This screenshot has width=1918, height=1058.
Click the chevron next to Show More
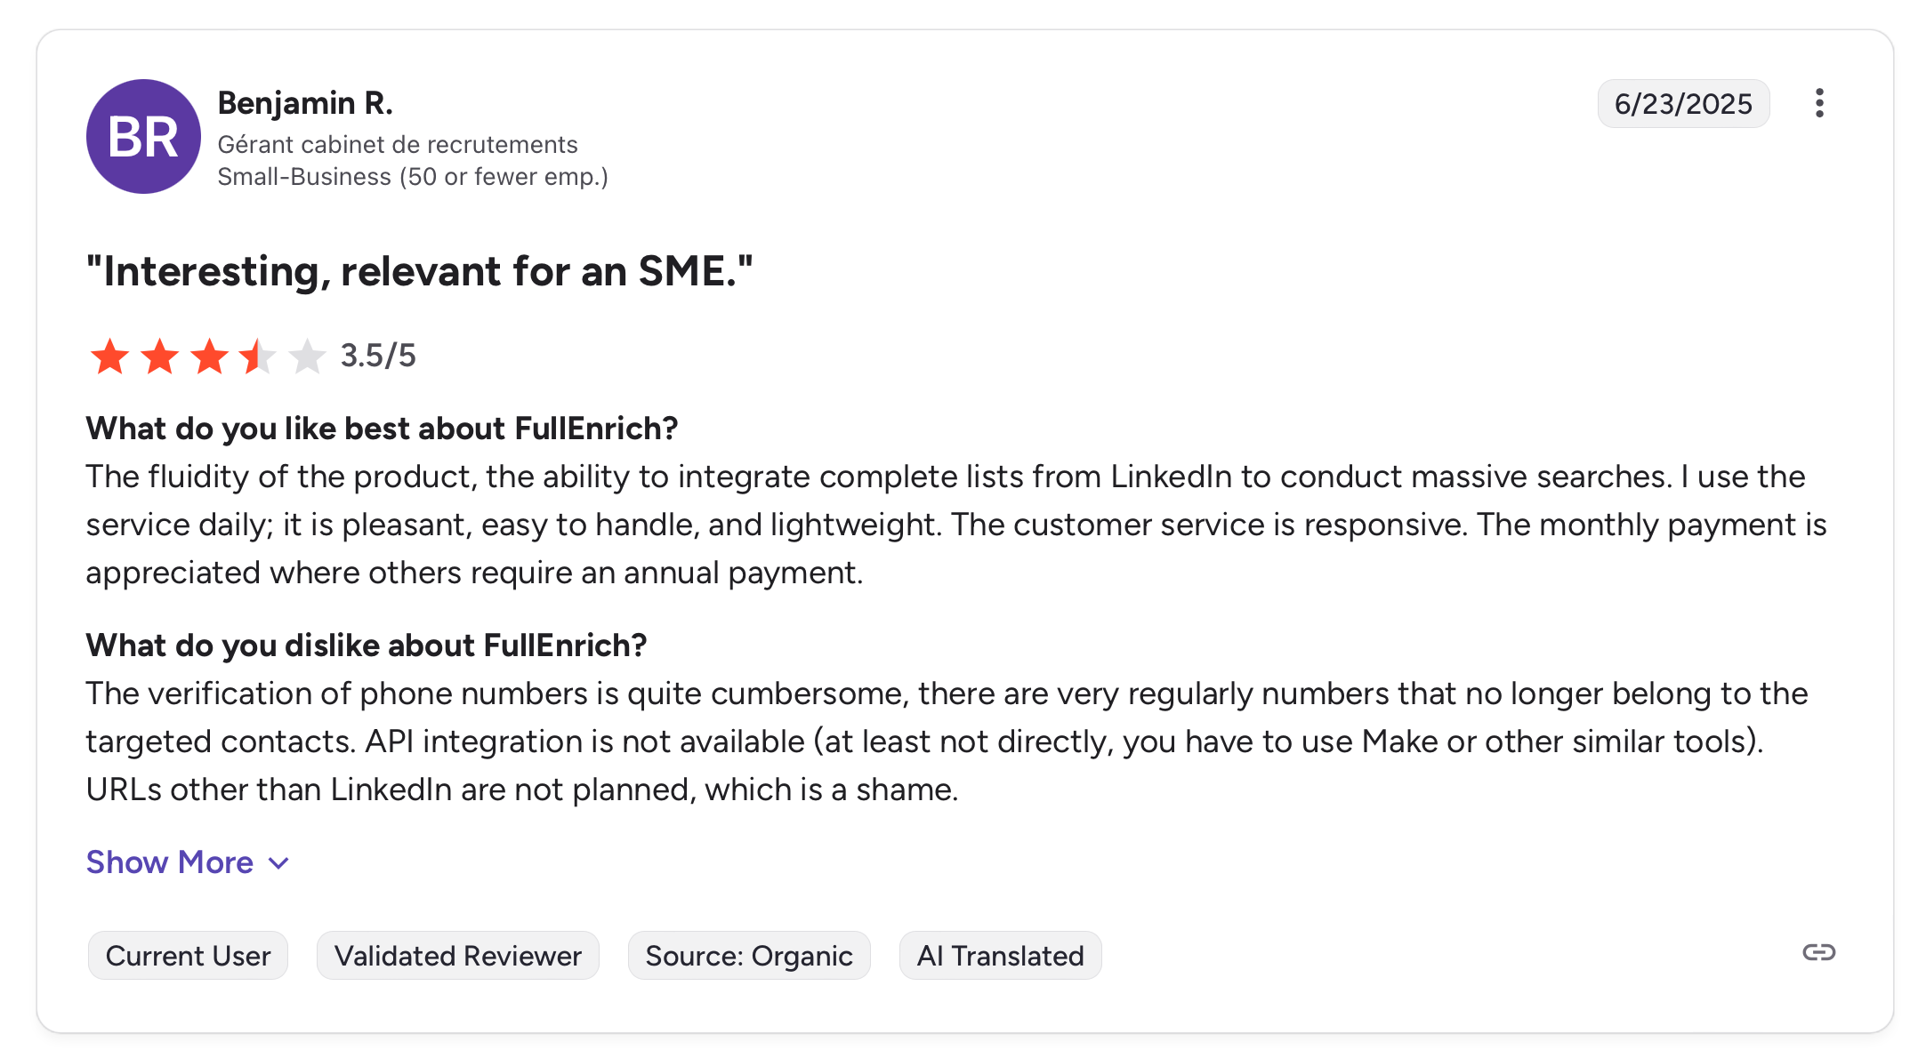[279, 863]
